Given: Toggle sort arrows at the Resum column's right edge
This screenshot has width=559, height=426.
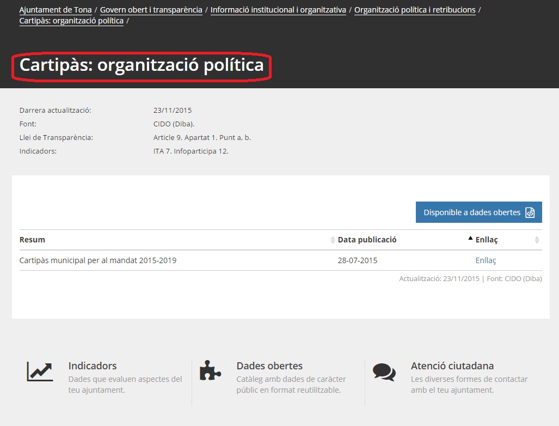Looking at the screenshot, I should click(x=333, y=240).
